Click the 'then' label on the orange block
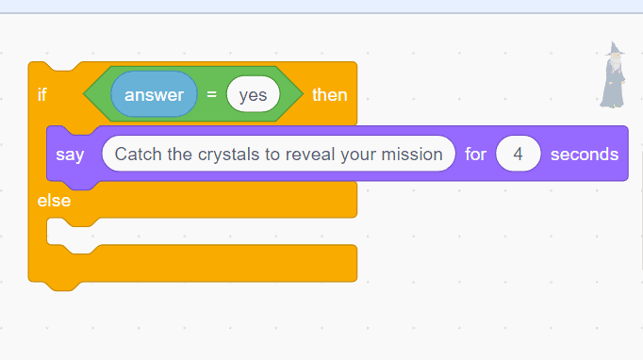 pos(330,95)
